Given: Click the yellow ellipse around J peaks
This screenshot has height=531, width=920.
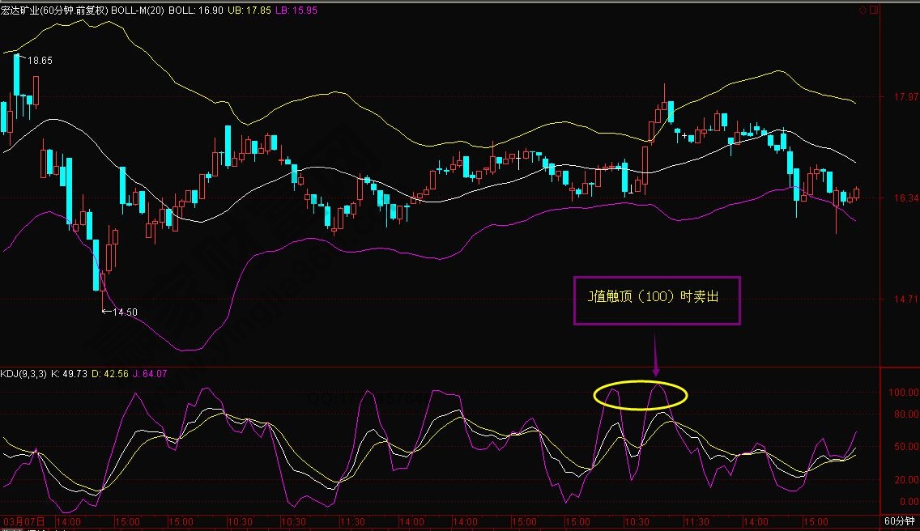Looking at the screenshot, I should coord(640,395).
